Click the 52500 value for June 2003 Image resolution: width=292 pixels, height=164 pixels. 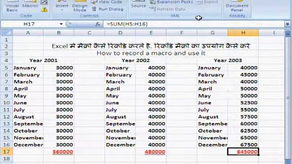coord(243,102)
